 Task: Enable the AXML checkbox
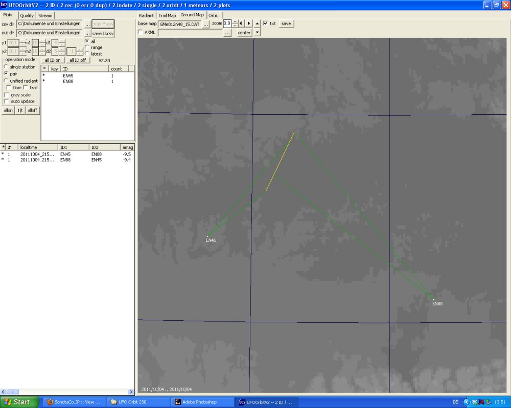pyautogui.click(x=141, y=32)
